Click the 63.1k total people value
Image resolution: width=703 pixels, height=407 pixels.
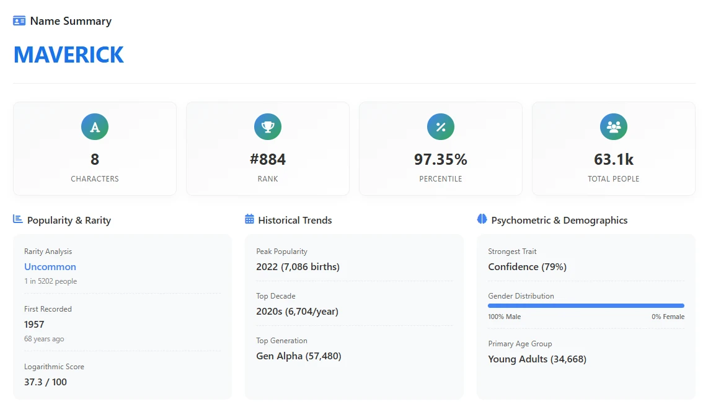[x=614, y=160]
